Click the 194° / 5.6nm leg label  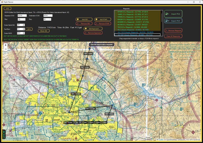[88, 54]
